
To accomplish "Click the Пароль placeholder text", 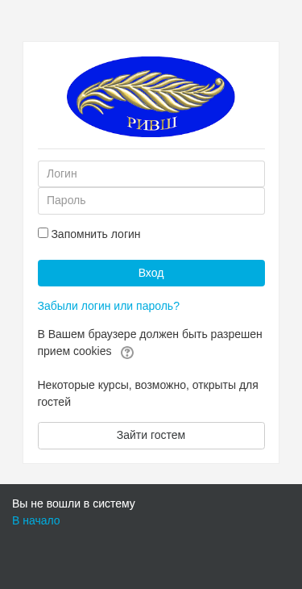I will (66, 201).
